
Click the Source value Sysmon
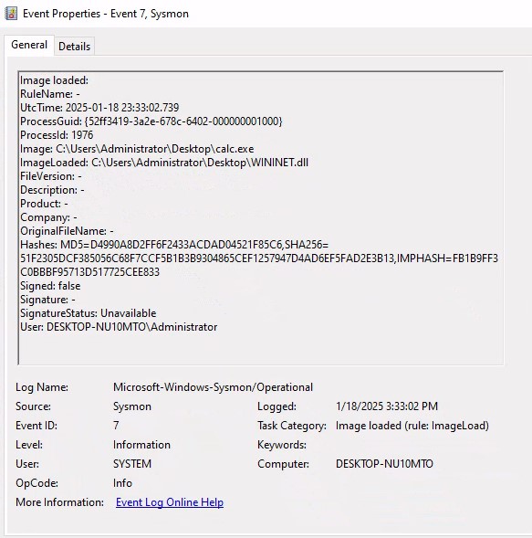tap(132, 406)
